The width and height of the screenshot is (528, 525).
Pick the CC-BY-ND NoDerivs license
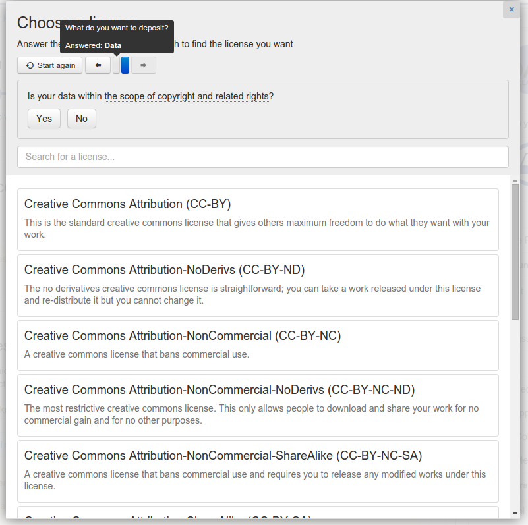tap(258, 285)
